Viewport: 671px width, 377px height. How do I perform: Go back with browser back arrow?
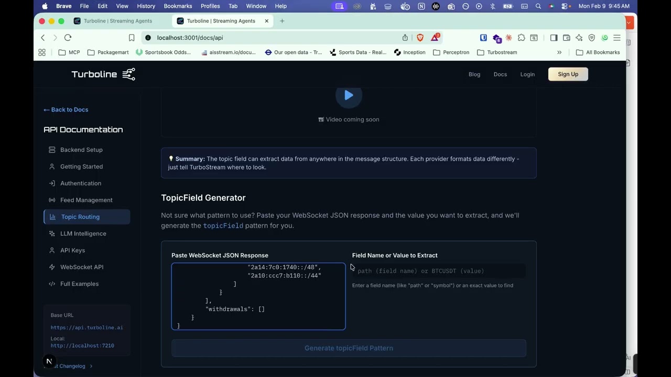43,38
